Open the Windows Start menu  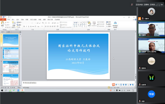pos(2,90)
